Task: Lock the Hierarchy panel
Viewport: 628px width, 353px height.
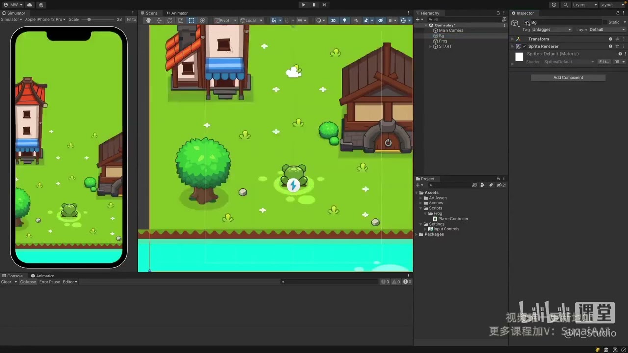Action: [x=498, y=13]
